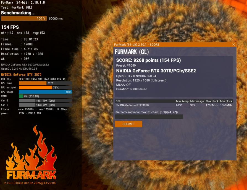Click Resolution: 1920 x 1080 (fullscreen) line

click(x=141, y=80)
